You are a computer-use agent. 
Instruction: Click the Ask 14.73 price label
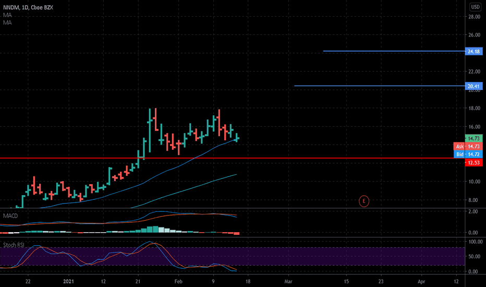[x=468, y=147]
